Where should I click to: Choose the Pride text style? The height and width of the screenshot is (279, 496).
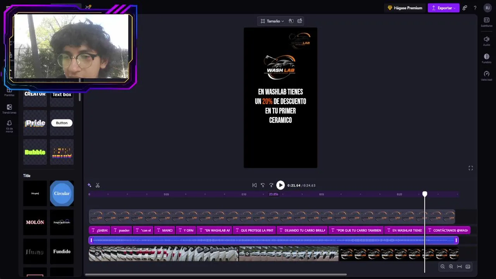pyautogui.click(x=35, y=123)
